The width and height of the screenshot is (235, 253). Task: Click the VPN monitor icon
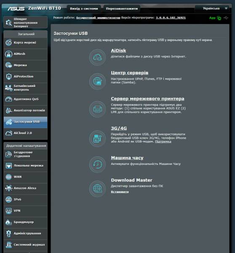click(8, 211)
